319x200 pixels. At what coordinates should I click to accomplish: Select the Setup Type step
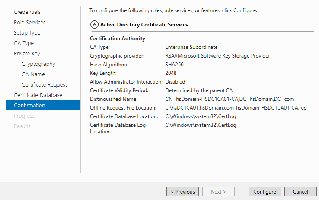(27, 32)
